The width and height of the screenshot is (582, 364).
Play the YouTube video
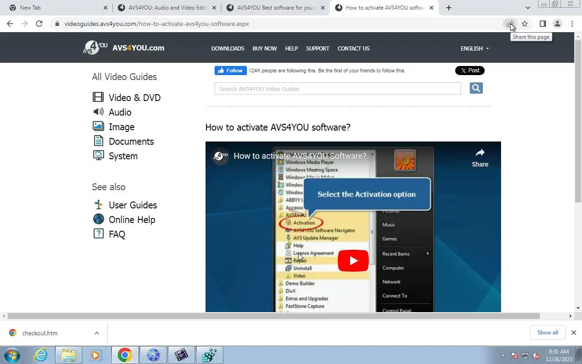pyautogui.click(x=353, y=261)
